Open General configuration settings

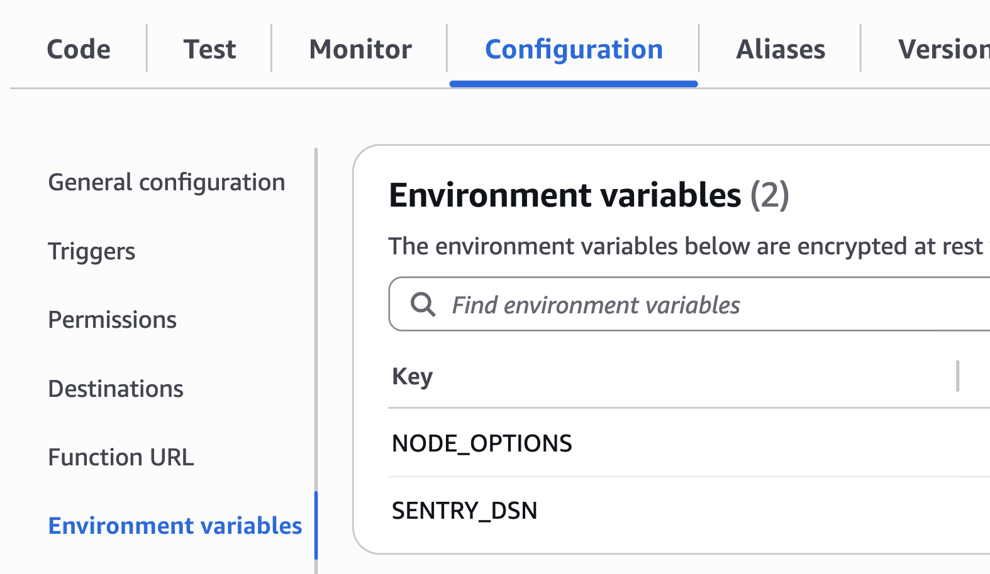coord(167,182)
